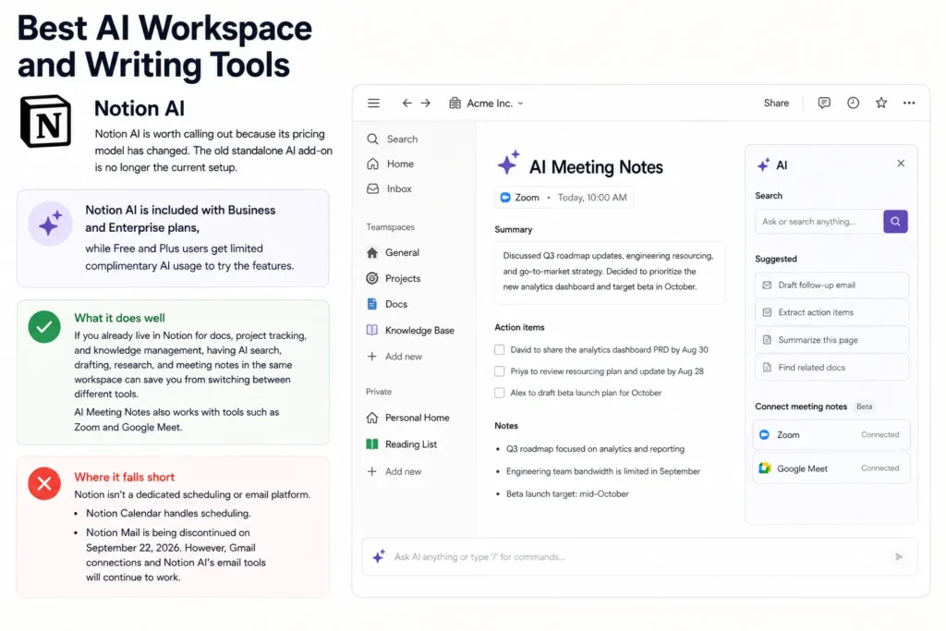Image resolution: width=946 pixels, height=631 pixels.
Task: Open the Docs teamspace
Action: [x=387, y=304]
